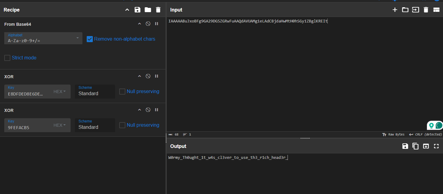
Task: Save output to a file
Action: [405, 146]
